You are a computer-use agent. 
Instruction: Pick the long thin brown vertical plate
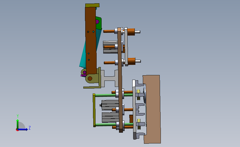120,79
